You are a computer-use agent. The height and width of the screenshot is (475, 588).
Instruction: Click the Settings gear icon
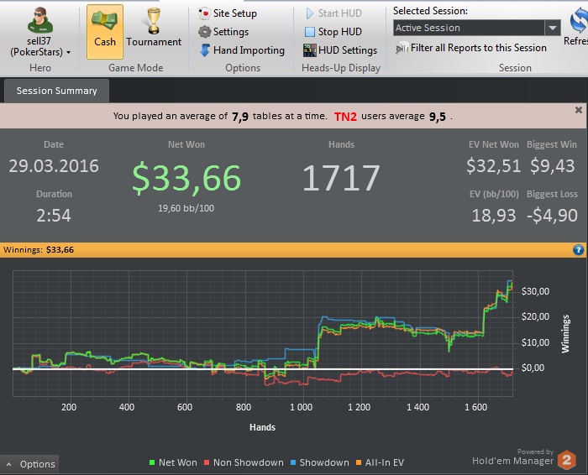tap(205, 32)
